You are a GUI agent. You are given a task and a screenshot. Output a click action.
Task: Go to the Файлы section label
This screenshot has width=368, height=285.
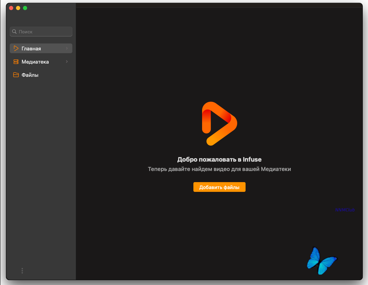(30, 75)
